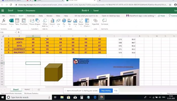Open Office Add-ins

45,23
